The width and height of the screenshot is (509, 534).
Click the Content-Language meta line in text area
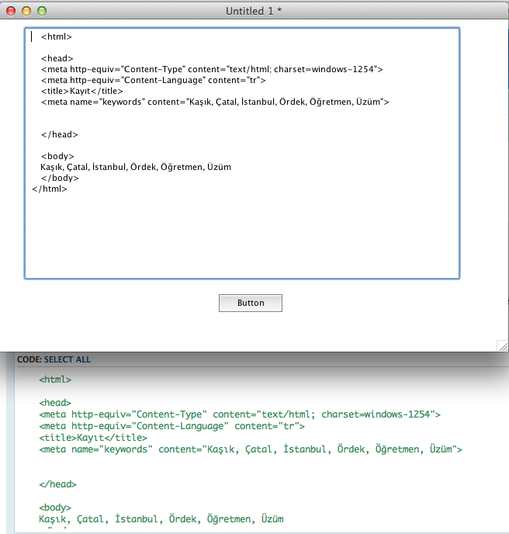click(153, 80)
